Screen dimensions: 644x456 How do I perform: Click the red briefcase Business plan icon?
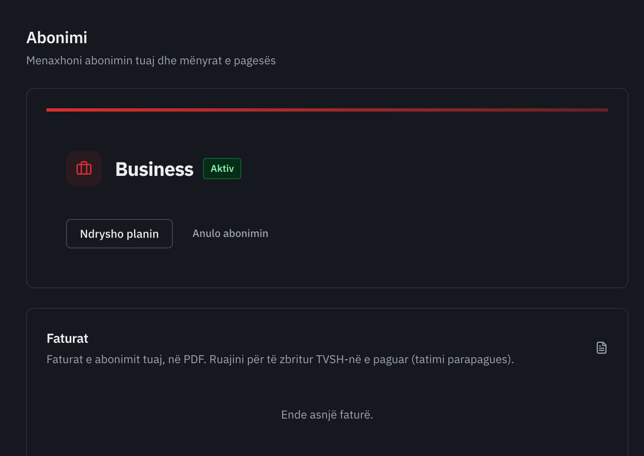pyautogui.click(x=84, y=169)
